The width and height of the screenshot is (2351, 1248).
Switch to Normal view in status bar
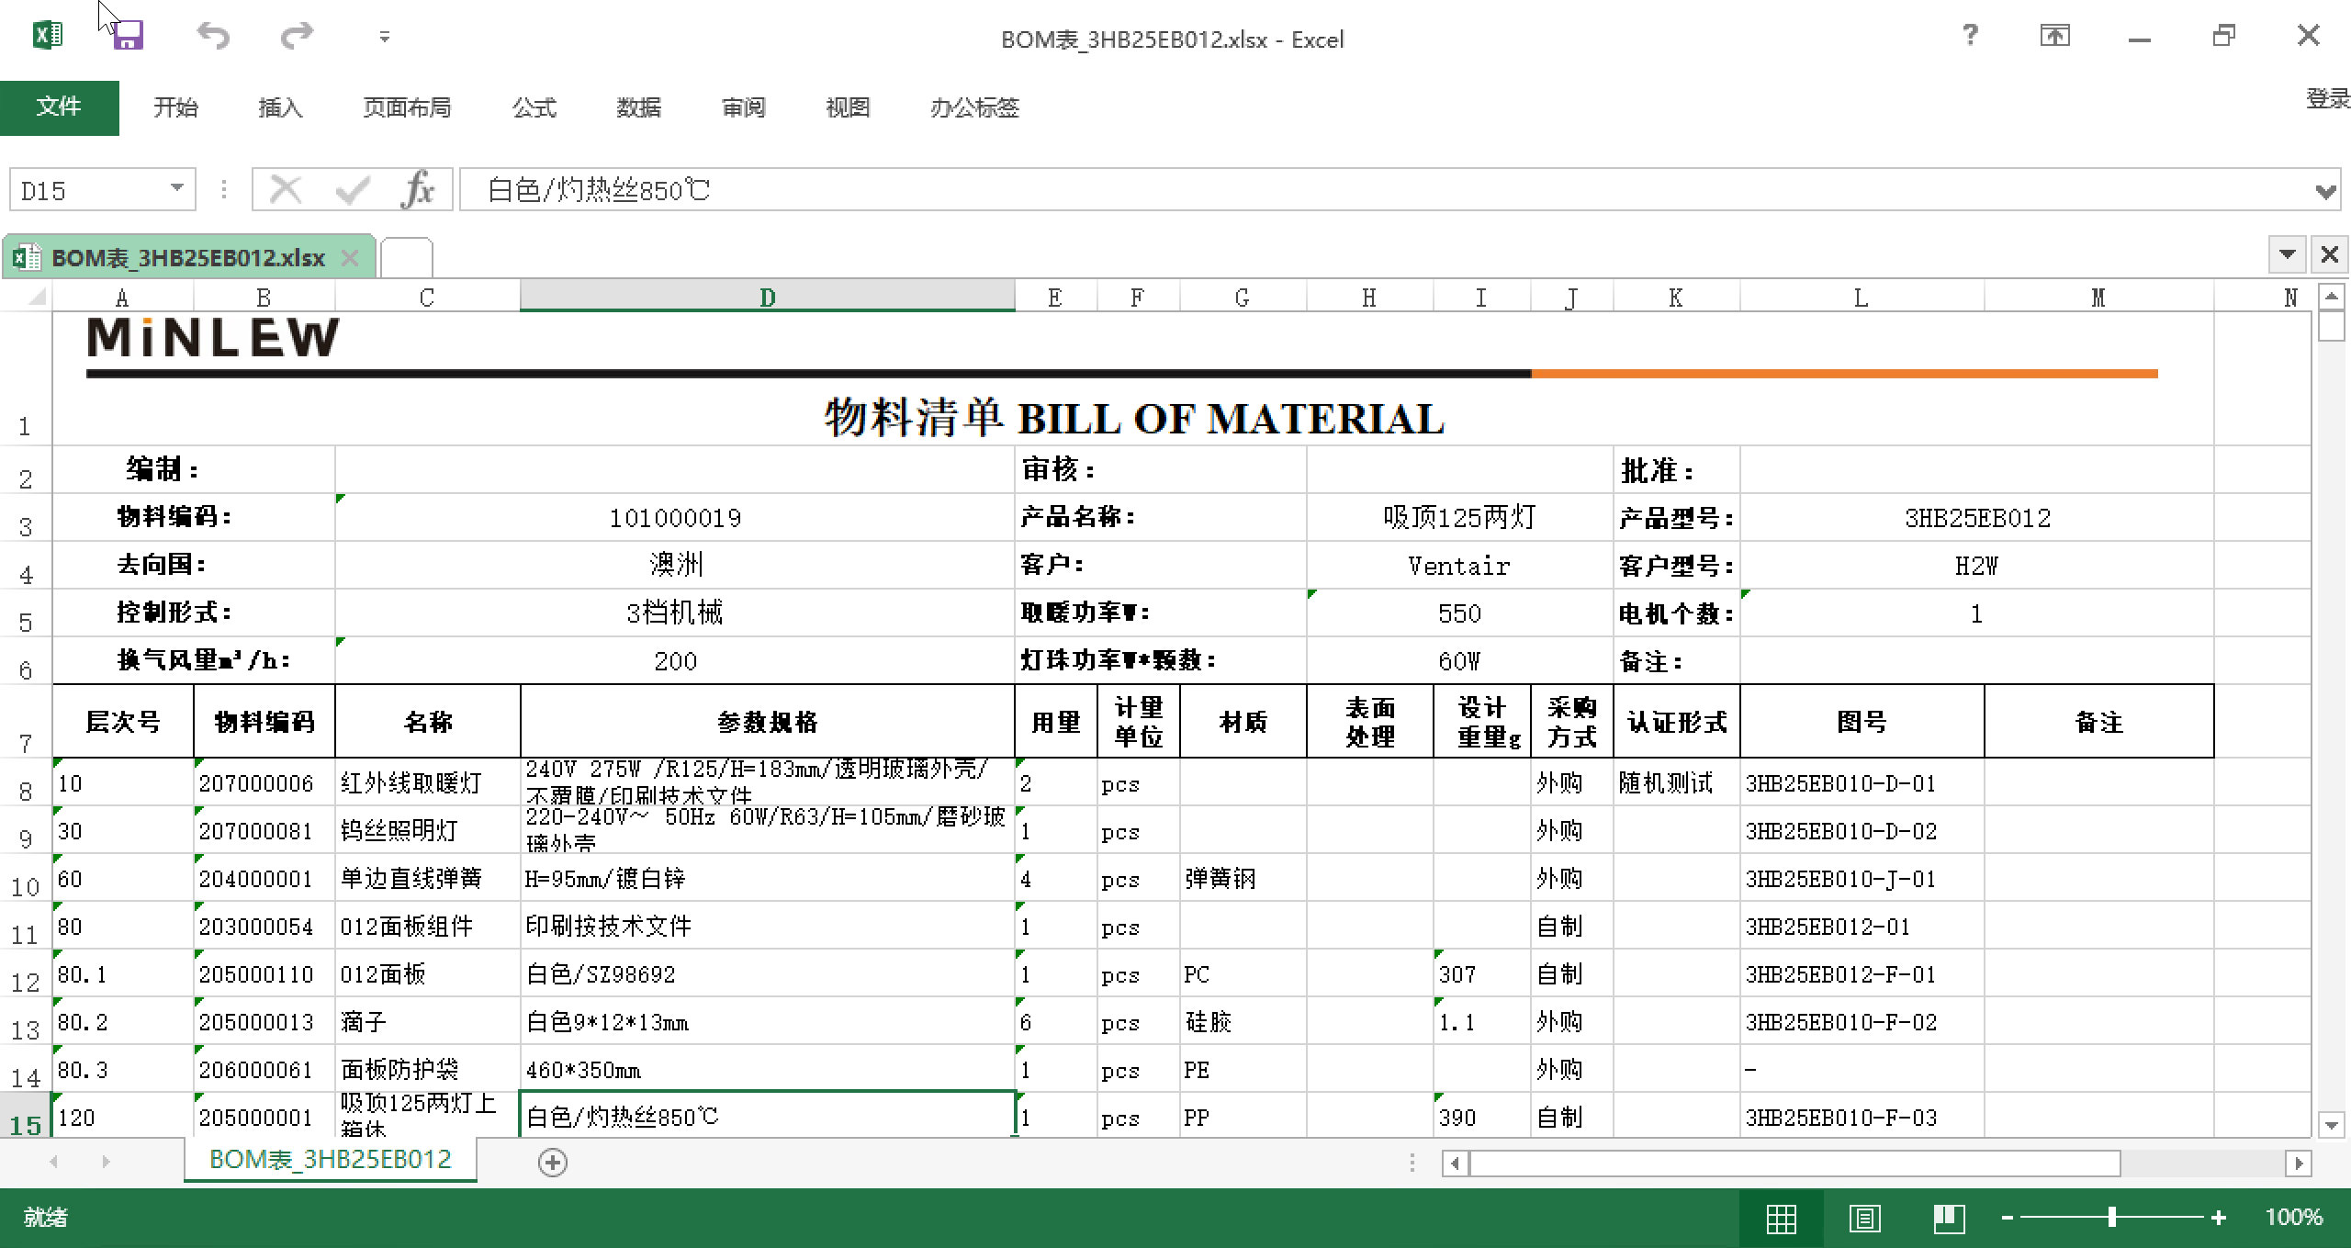(x=1781, y=1219)
